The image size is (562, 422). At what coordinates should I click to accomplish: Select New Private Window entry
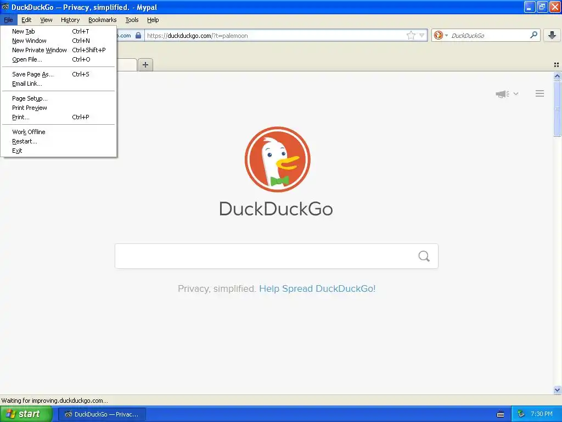[x=58, y=50]
